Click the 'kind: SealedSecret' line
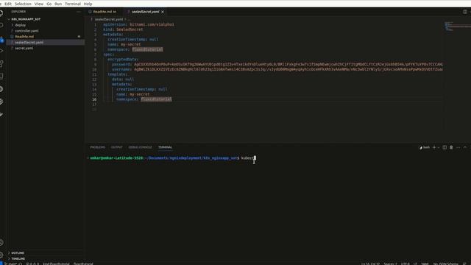The height and width of the screenshot is (265, 471). click(x=123, y=29)
